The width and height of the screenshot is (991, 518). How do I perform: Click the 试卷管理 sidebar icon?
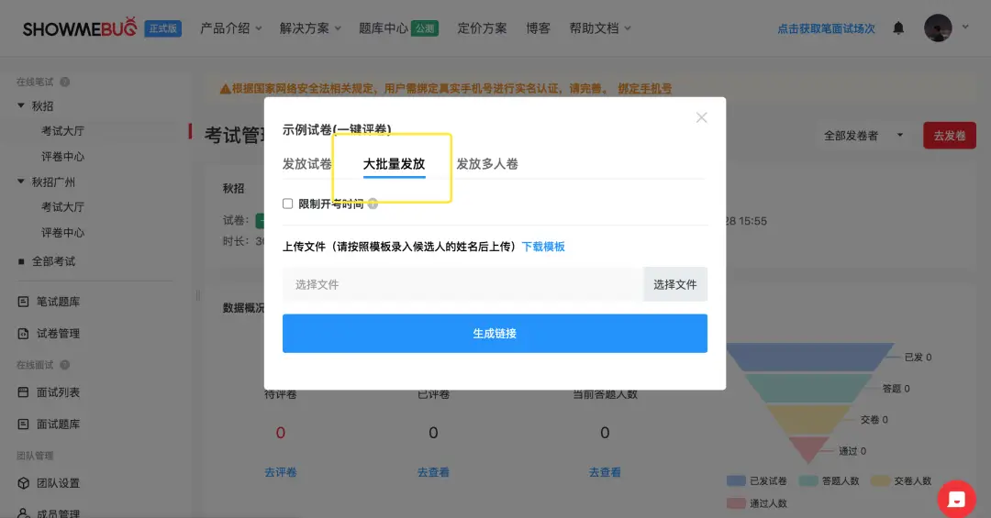pos(23,333)
